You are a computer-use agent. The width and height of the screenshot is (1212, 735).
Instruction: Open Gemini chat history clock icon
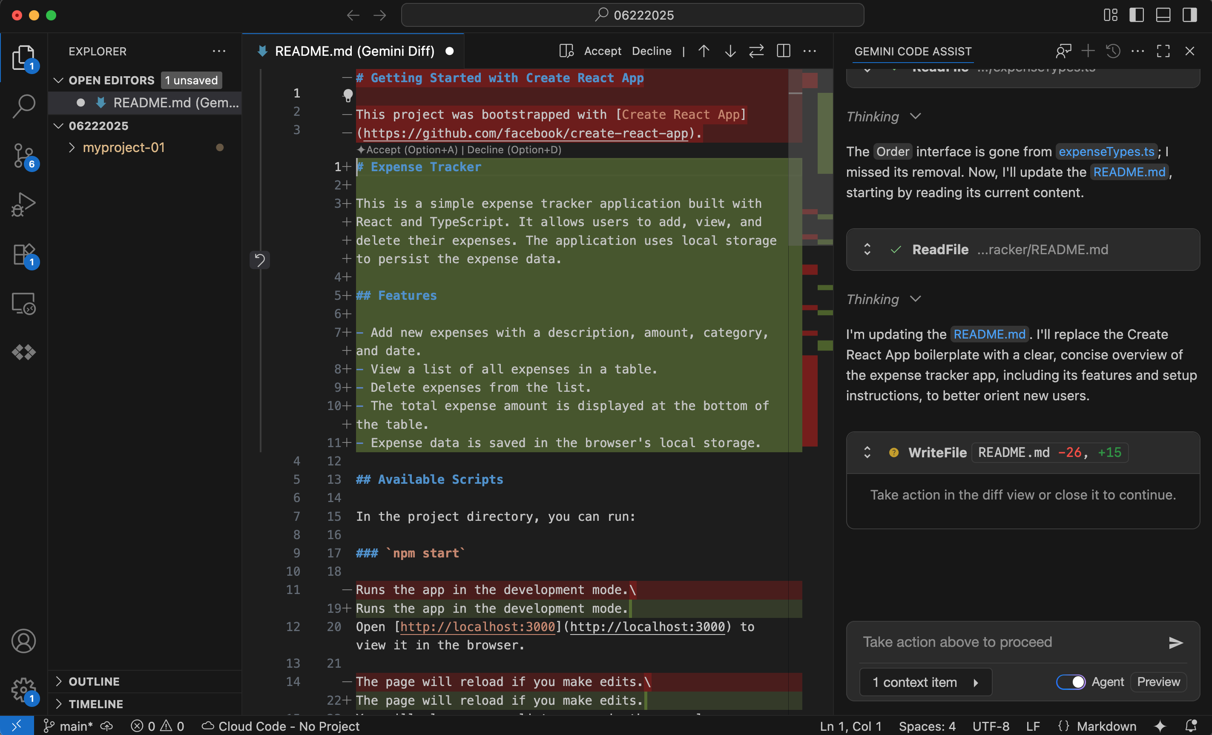point(1114,51)
